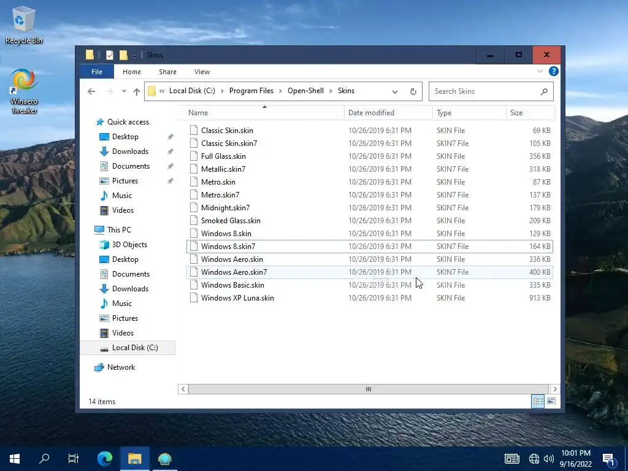Click the scroll left arrow
This screenshot has height=471, width=628.
click(x=183, y=389)
